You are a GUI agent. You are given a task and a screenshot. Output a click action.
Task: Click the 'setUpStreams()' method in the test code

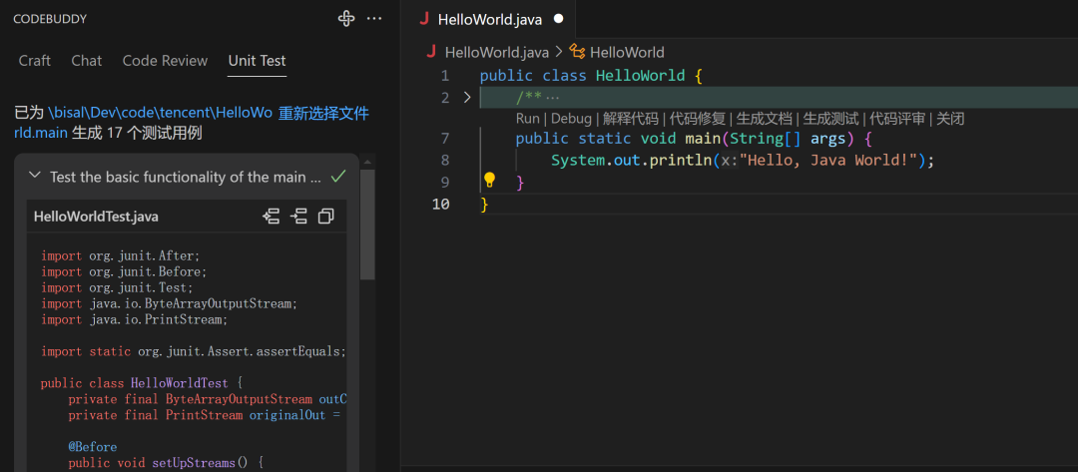pos(199,462)
